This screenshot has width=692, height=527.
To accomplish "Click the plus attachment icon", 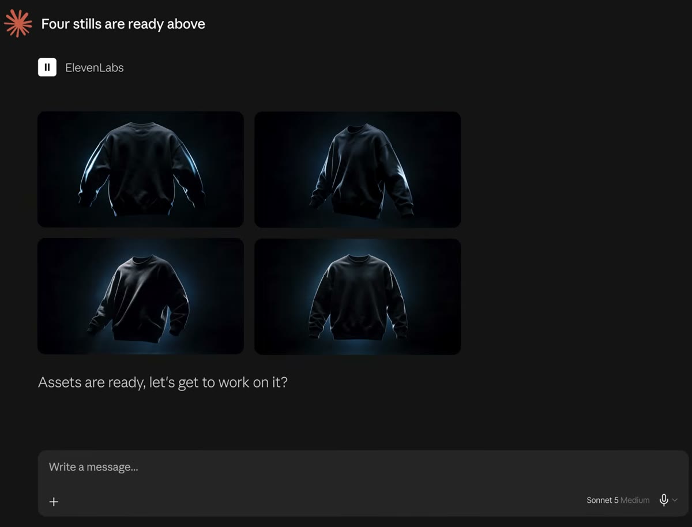I will coord(54,502).
